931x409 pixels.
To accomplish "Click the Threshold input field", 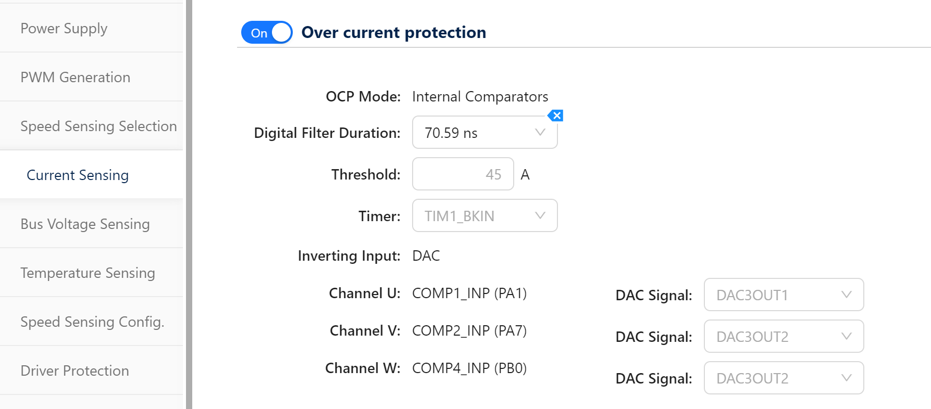I will coord(463,174).
